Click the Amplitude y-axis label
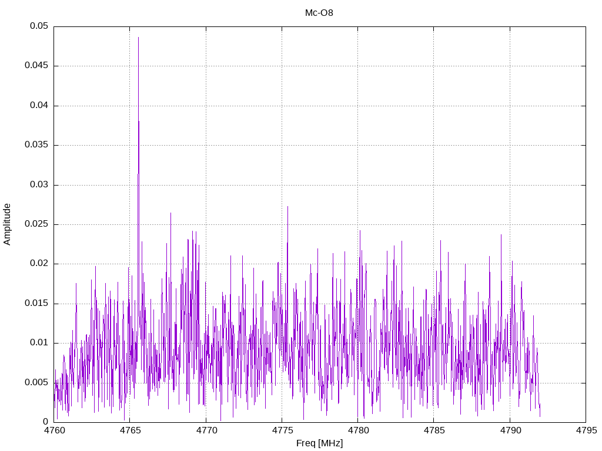 click(8, 224)
